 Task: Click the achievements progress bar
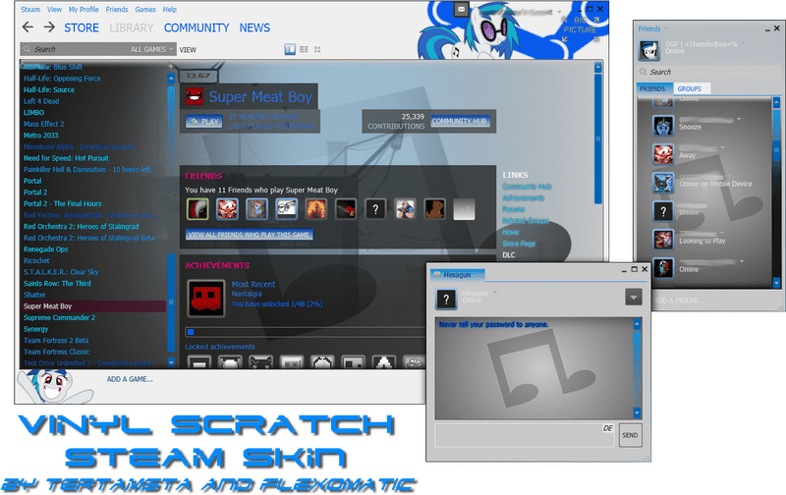tap(305, 332)
